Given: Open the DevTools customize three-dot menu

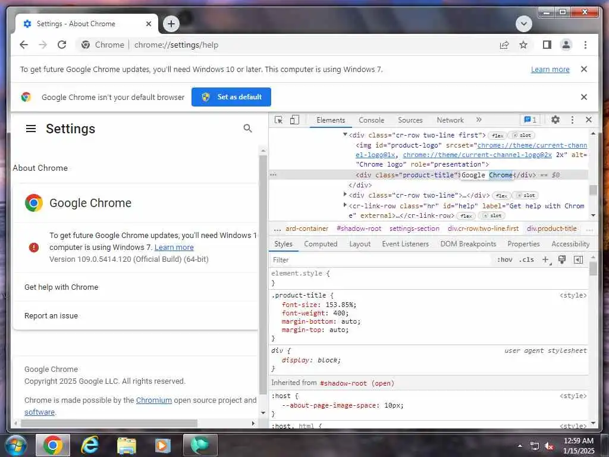Looking at the screenshot, I should 572,120.
